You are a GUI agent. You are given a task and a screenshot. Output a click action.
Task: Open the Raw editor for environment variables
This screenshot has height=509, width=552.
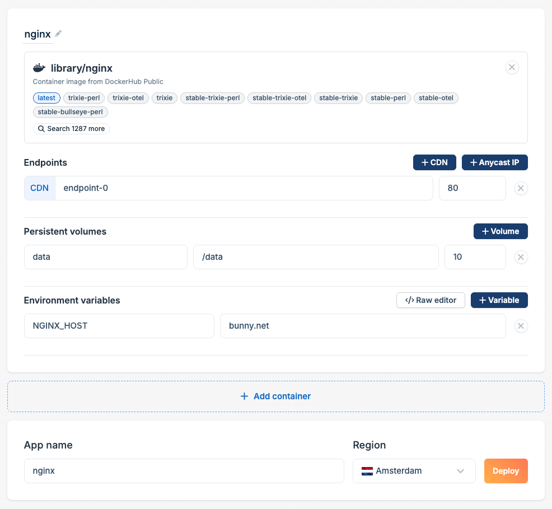point(431,300)
